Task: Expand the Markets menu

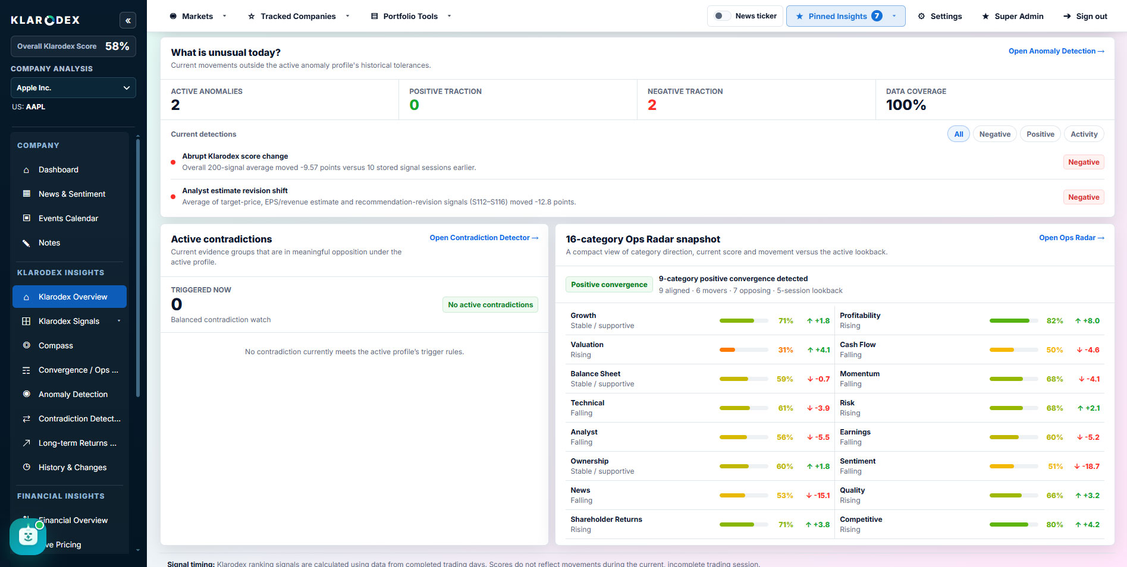Action: tap(198, 16)
